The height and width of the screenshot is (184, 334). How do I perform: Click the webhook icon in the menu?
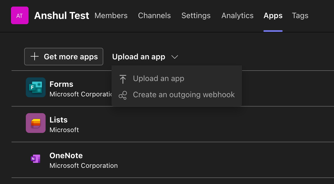coord(123,95)
